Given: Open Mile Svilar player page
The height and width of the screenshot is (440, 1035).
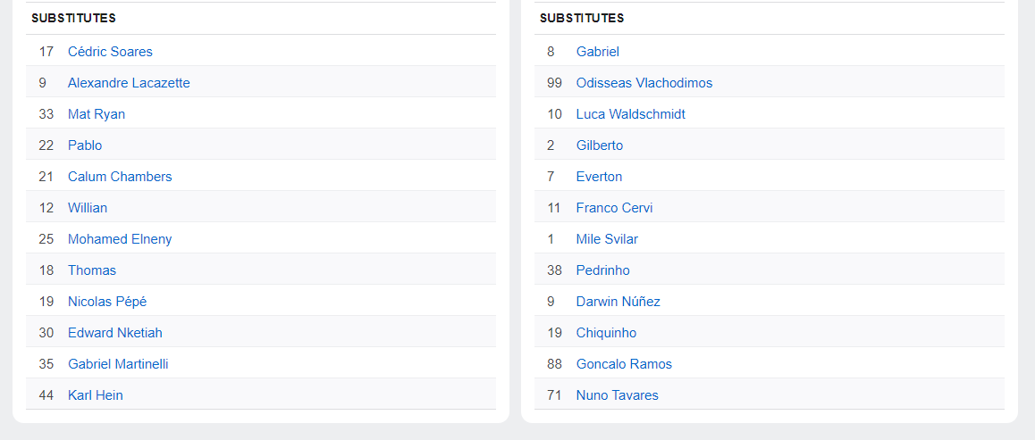Looking at the screenshot, I should click(607, 239).
